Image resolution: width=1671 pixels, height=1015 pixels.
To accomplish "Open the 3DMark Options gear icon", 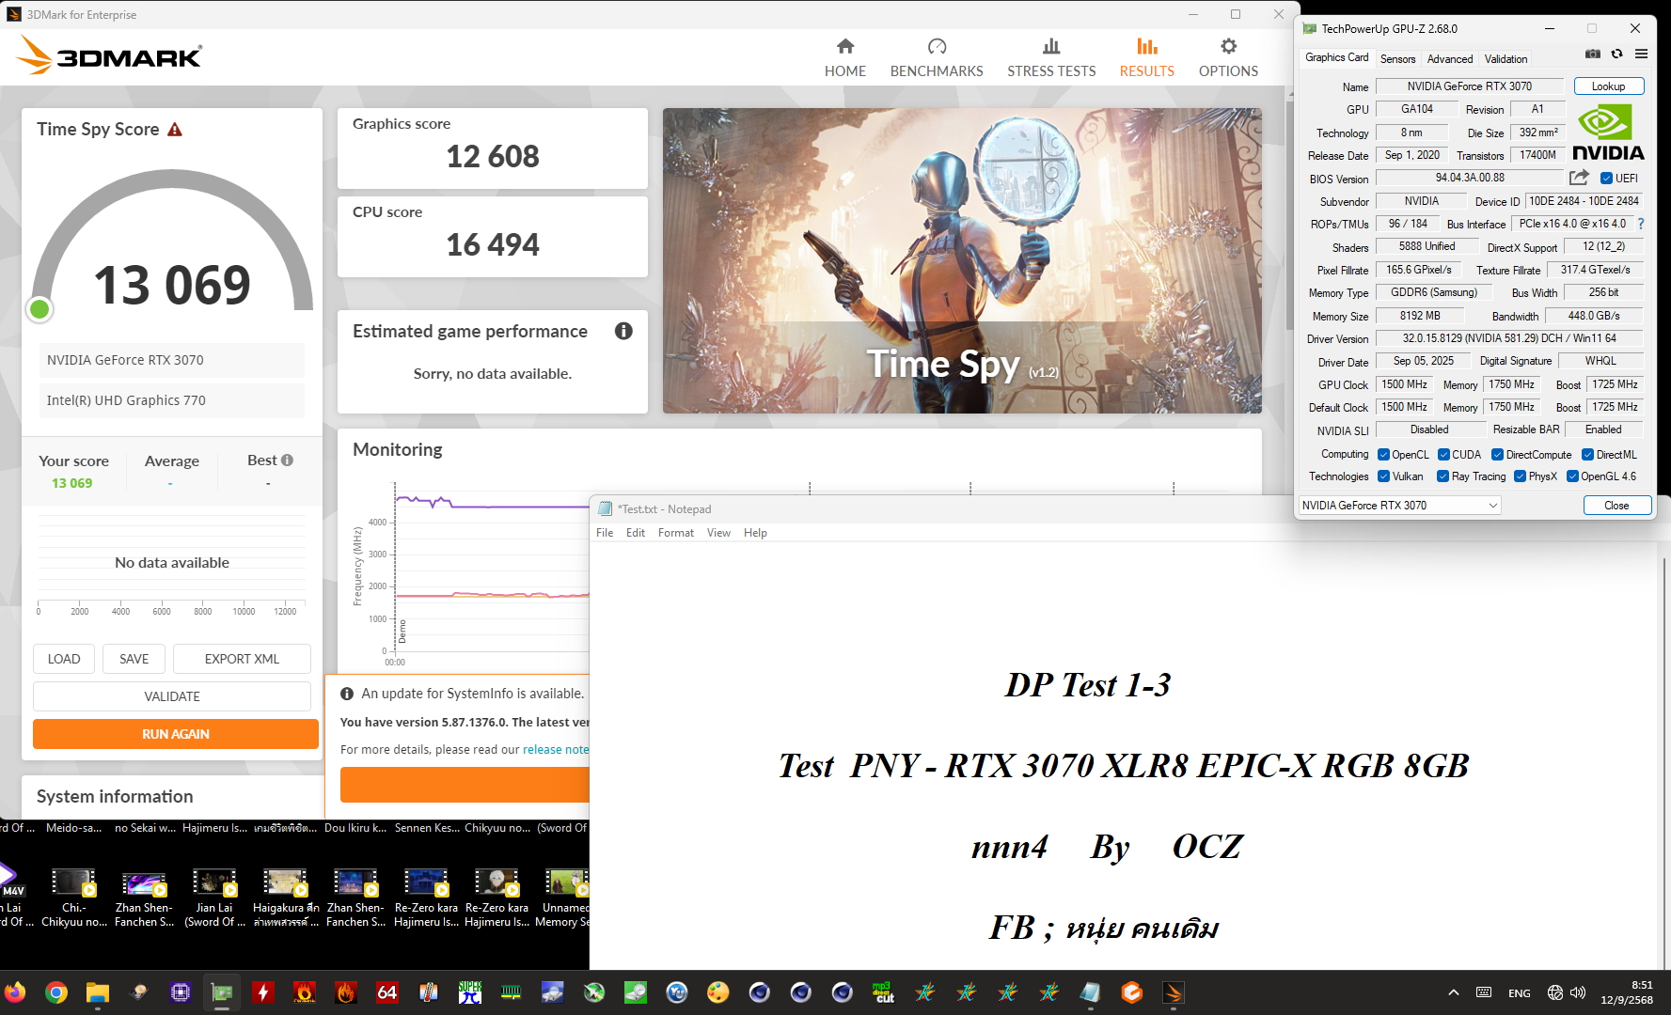I will (1228, 47).
